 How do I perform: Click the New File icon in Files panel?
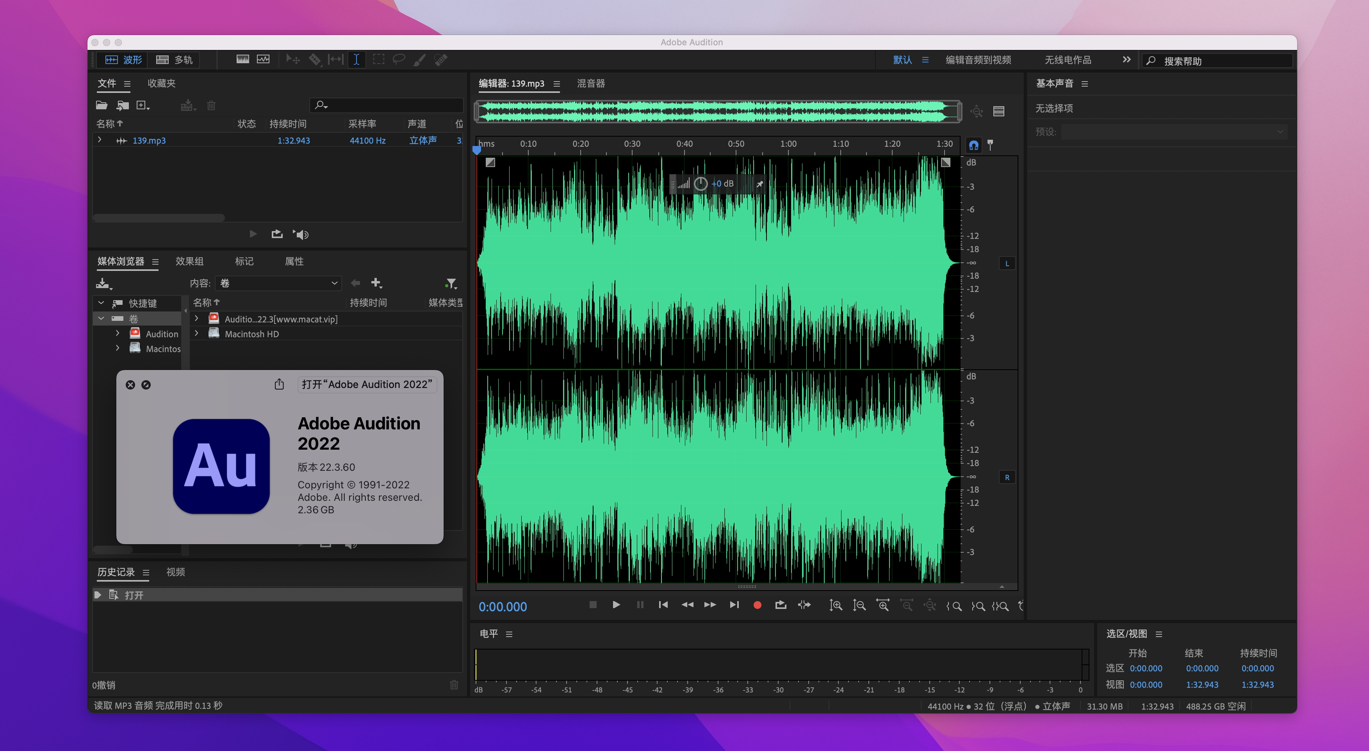point(143,105)
